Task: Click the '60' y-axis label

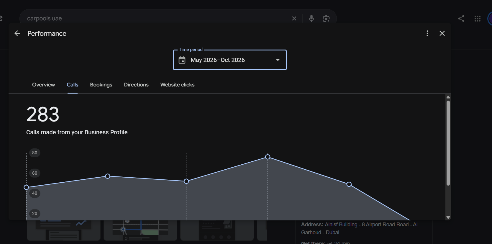Action: (35, 173)
